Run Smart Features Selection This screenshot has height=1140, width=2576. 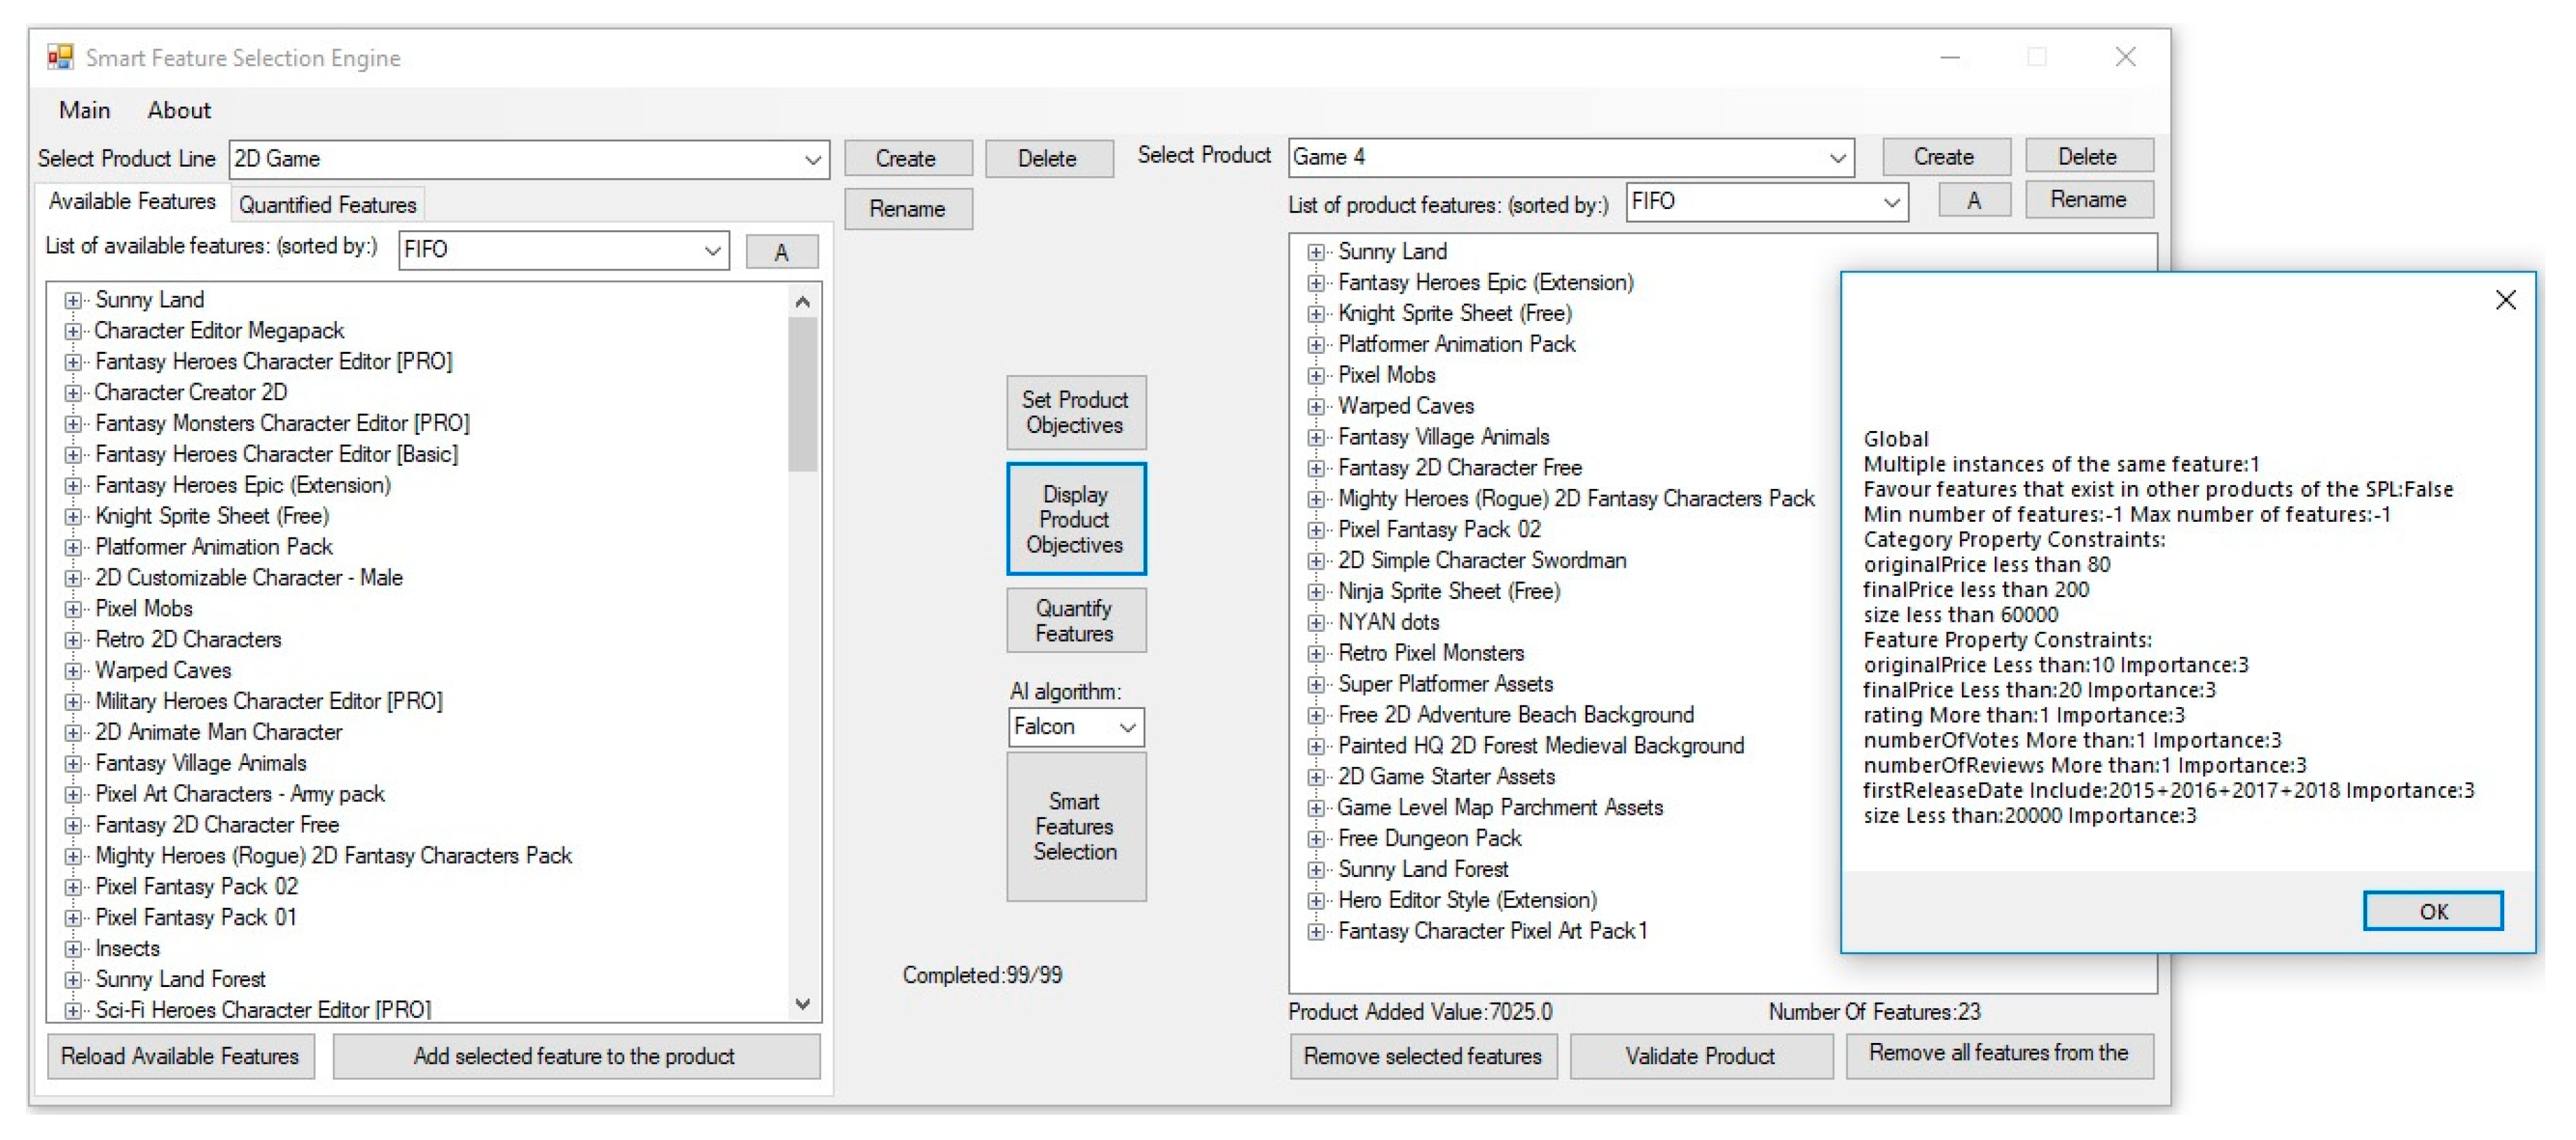[1075, 827]
